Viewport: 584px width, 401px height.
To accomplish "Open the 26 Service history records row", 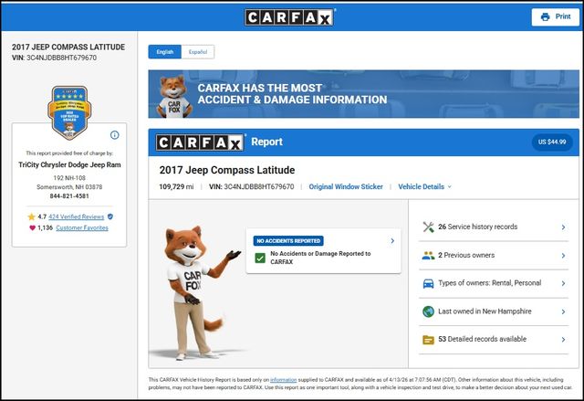I will (495, 227).
